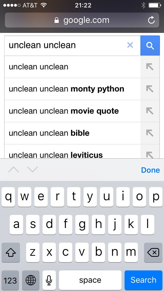The image size is (164, 292).
Task: Fill in 'unclean unclean monty python' using its arrow icon
Action: coord(150,89)
